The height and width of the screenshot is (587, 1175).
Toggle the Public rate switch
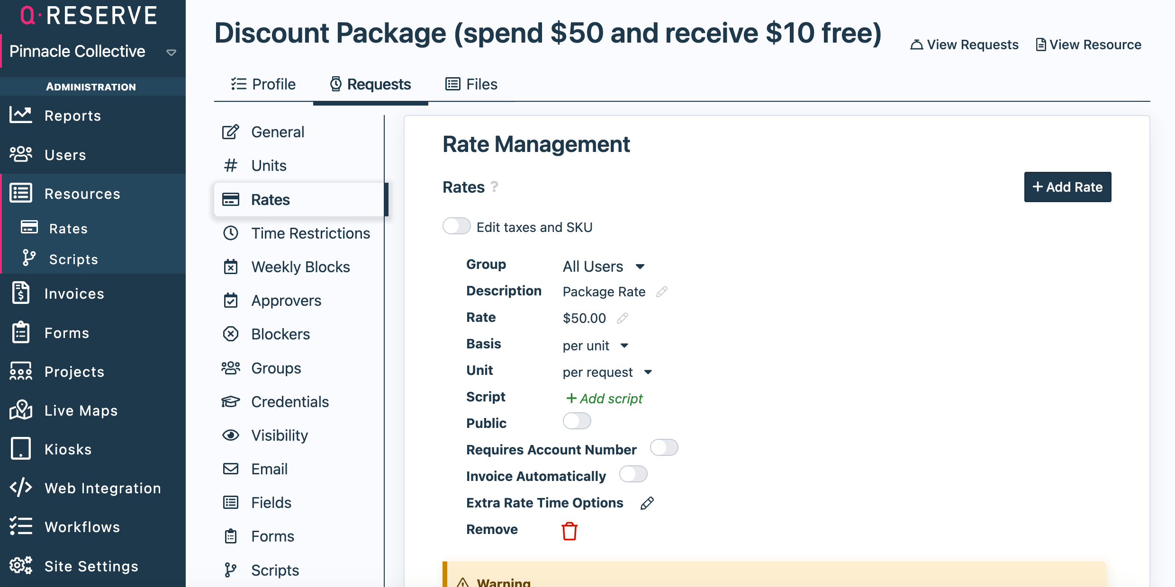pos(577,421)
